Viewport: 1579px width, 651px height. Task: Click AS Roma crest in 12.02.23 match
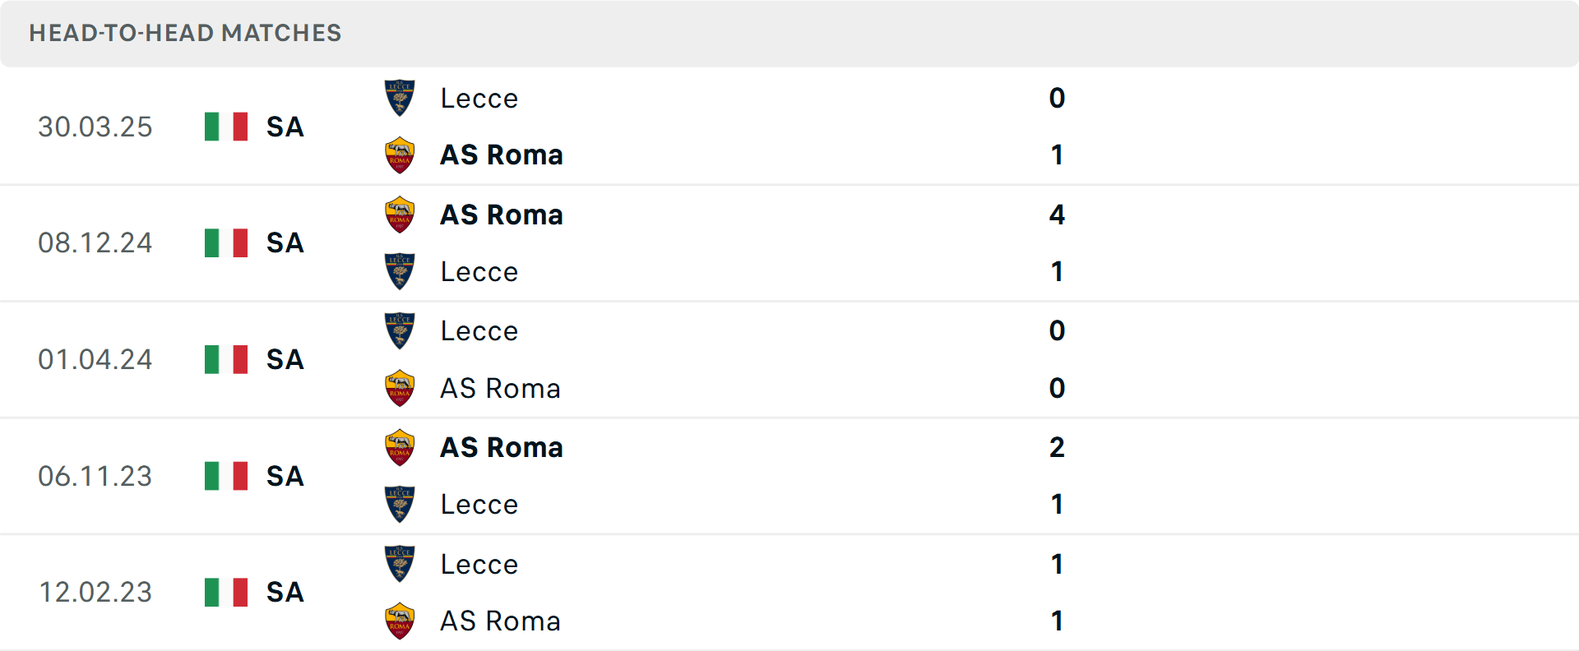click(x=400, y=621)
